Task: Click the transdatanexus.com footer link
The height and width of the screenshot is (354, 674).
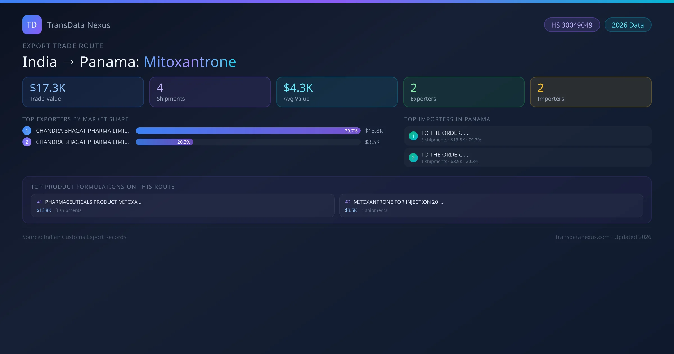Action: [582, 237]
